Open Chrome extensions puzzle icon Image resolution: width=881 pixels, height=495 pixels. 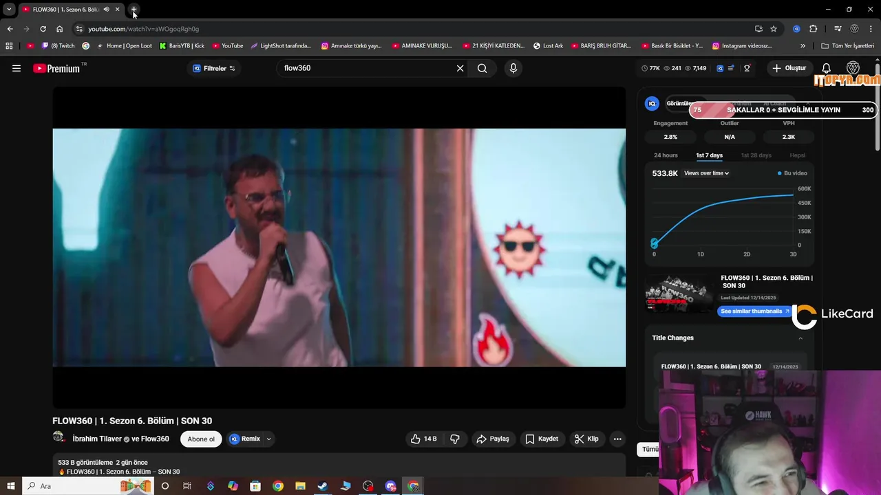click(x=814, y=29)
